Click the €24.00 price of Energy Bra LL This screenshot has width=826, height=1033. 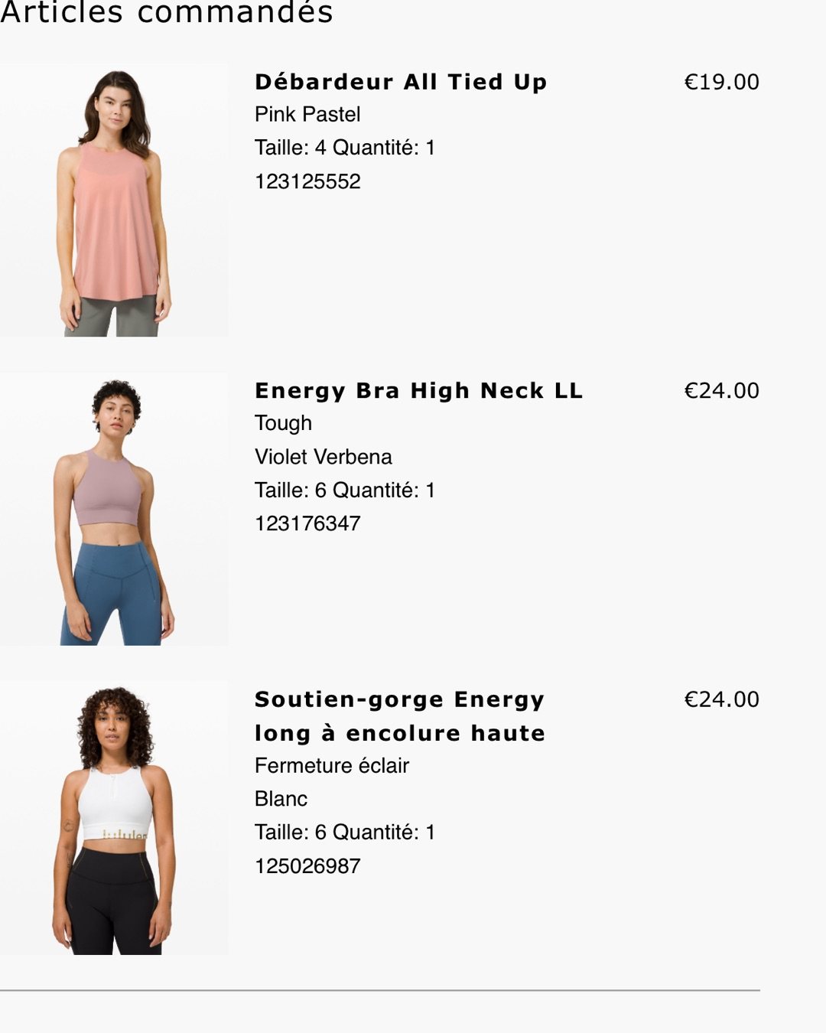pyautogui.click(x=721, y=390)
